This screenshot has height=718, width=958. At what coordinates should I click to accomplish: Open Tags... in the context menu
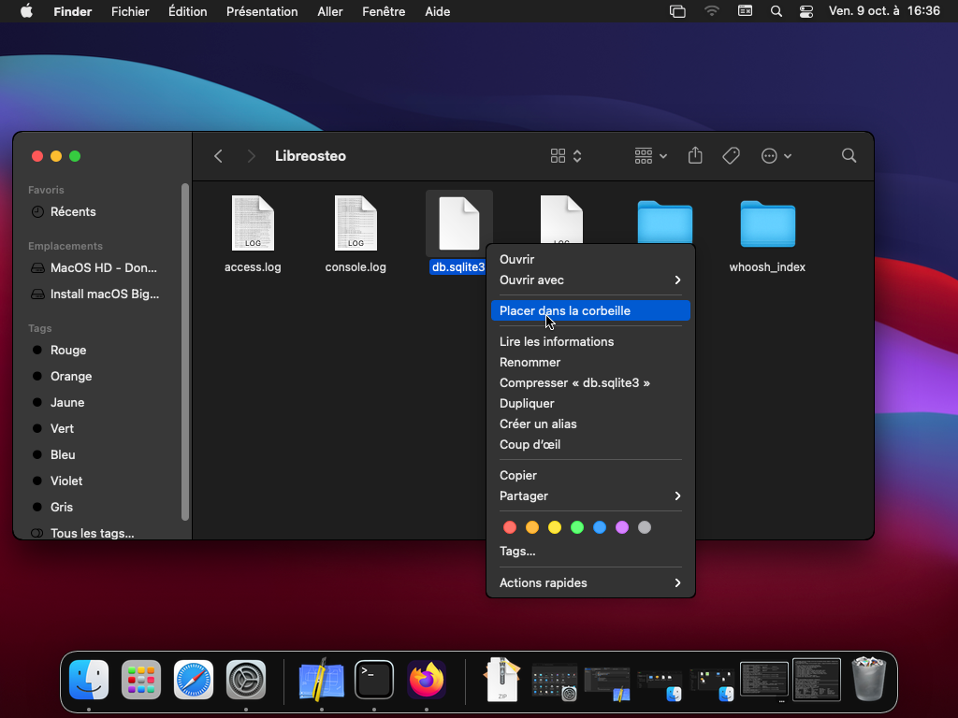click(591, 552)
